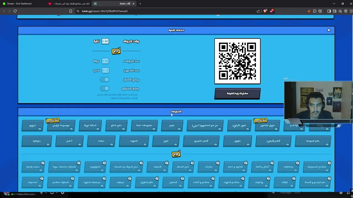Image resolution: width=353 pixels, height=198 pixels.
Task: Click the share room link button (مشاركة رابط الغرفة)
Action: tap(237, 94)
